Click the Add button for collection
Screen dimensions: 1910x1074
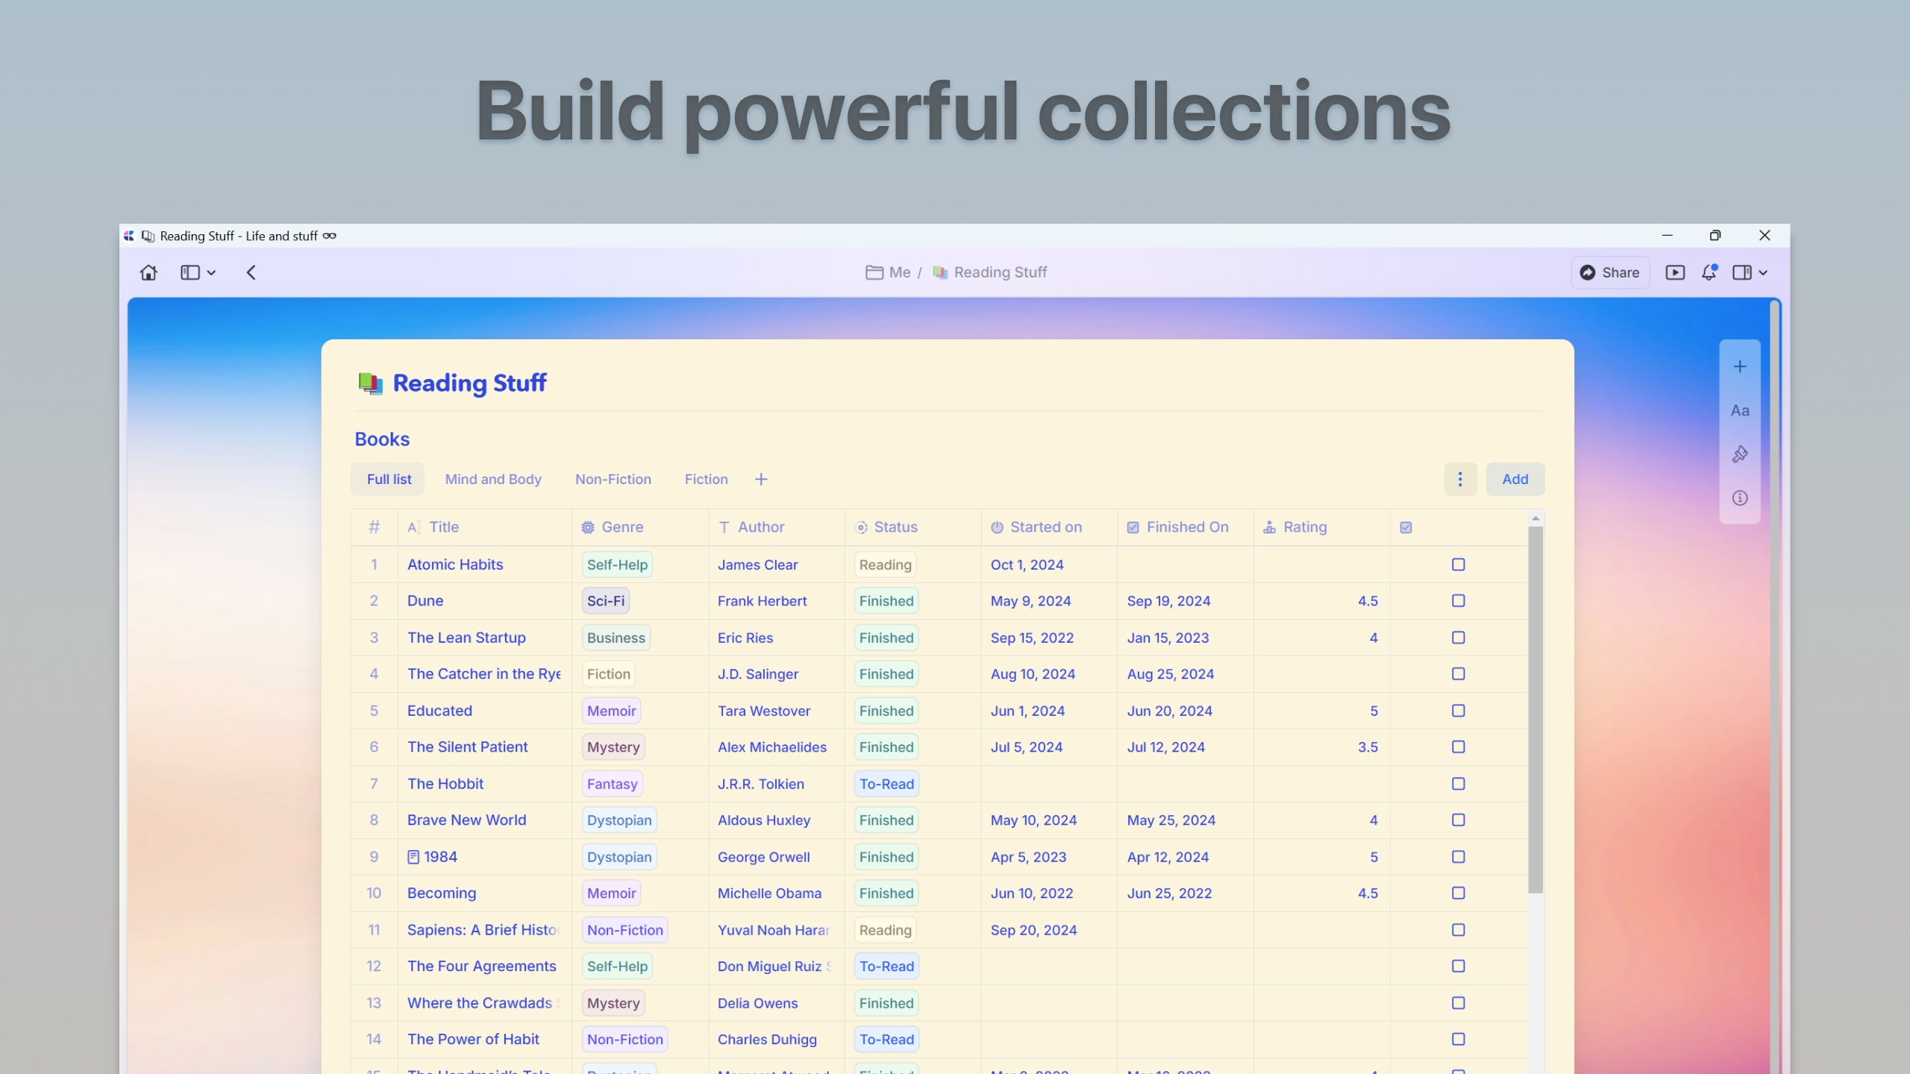click(1515, 479)
